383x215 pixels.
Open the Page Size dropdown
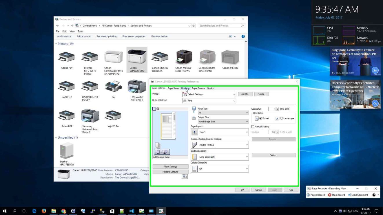point(223,113)
